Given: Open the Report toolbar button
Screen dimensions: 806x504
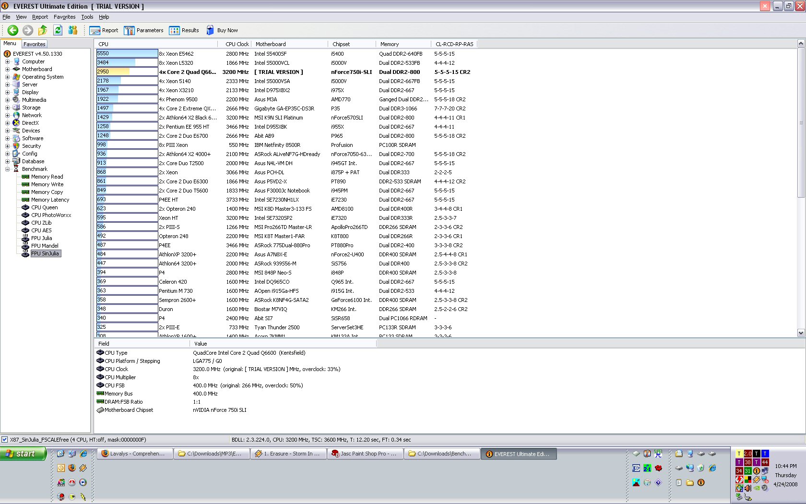Looking at the screenshot, I should [104, 30].
